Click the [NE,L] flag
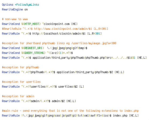Image resolution: width=149 pixels, height=120 pixels. (142, 58)
